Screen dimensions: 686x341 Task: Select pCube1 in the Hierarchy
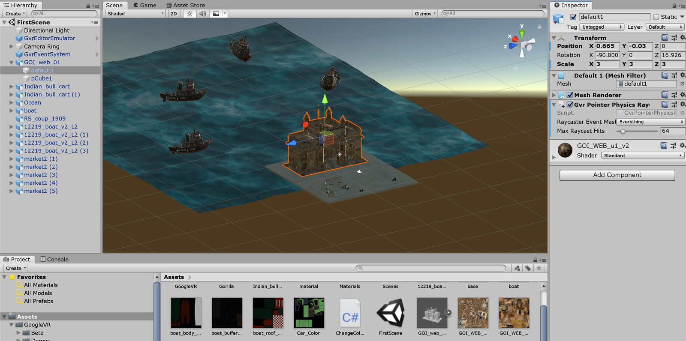(41, 78)
